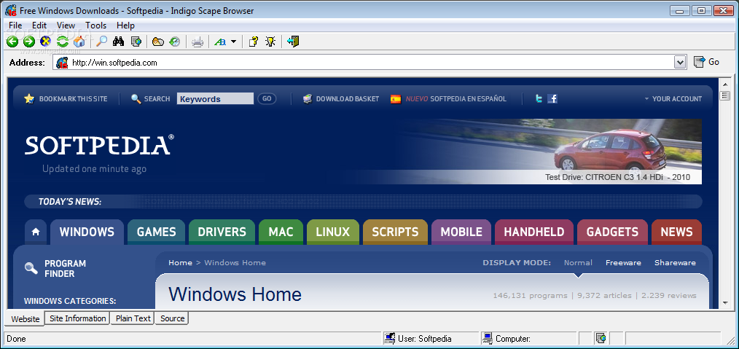
Task: Click Nuevo Softpedia en Español link
Action: tap(449, 99)
